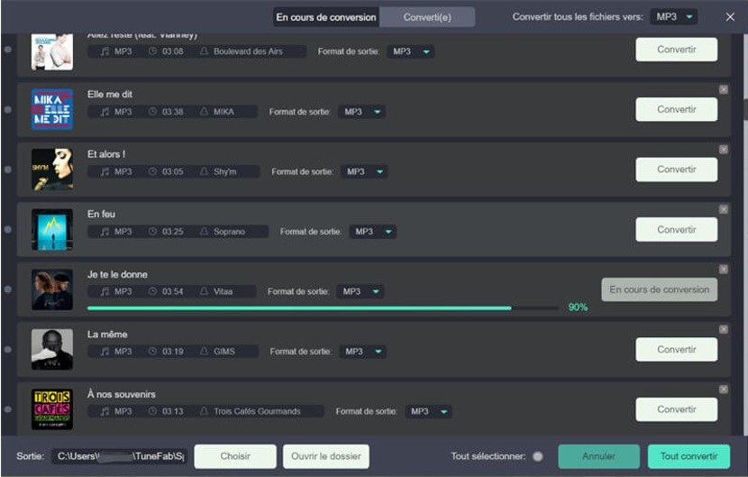Screen dimensions: 748x477
Task: Click the Je te le donne album cover
Action: (x=52, y=289)
